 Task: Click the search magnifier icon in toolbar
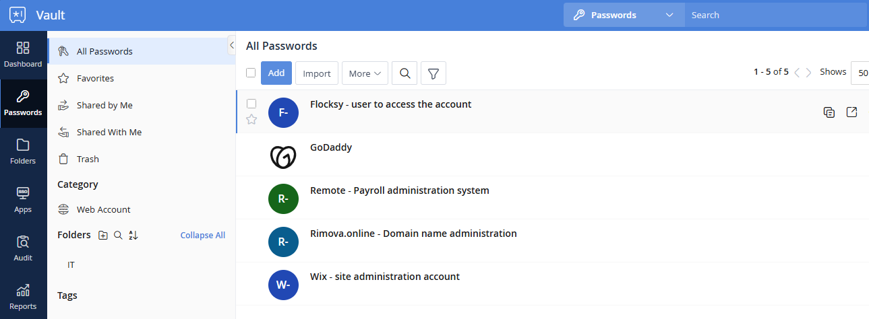404,73
